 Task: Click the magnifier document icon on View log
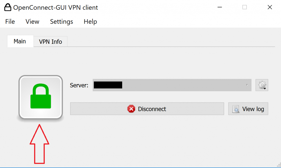236,109
